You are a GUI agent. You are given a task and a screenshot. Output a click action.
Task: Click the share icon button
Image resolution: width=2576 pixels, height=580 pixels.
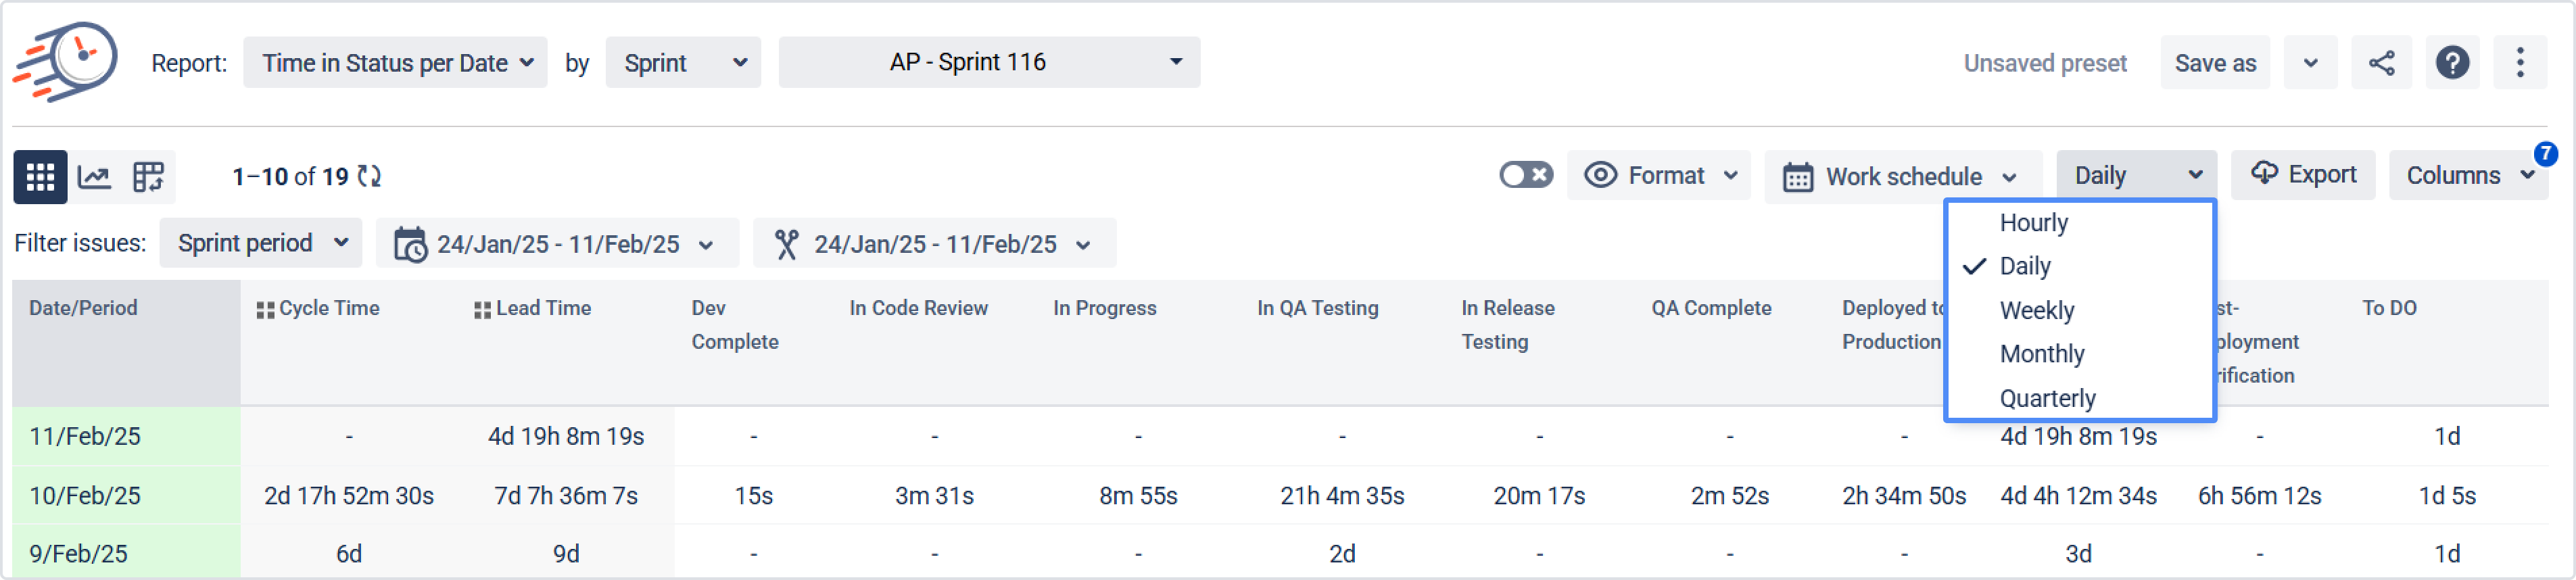click(x=2381, y=63)
